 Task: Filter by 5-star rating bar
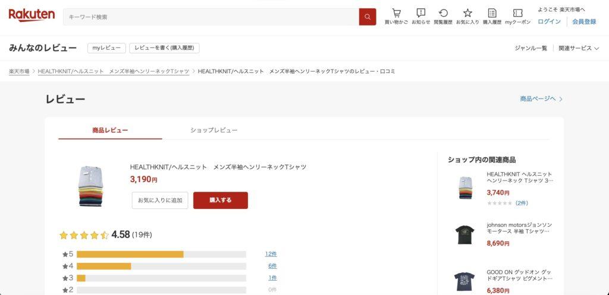(161, 254)
